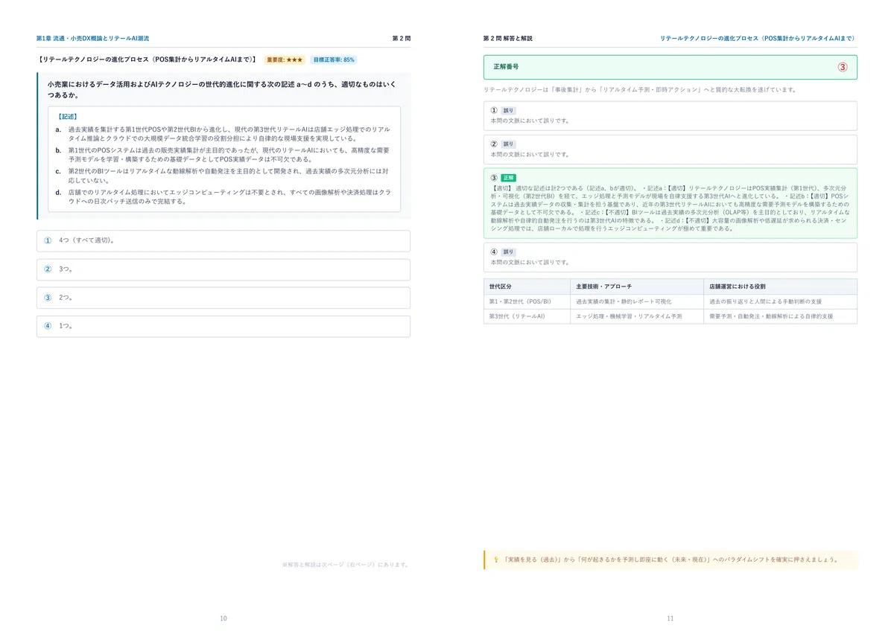Image resolution: width=894 pixels, height=631 pixels.
Task: Click the 誤り badge in explanation ①
Action: pyautogui.click(x=508, y=111)
